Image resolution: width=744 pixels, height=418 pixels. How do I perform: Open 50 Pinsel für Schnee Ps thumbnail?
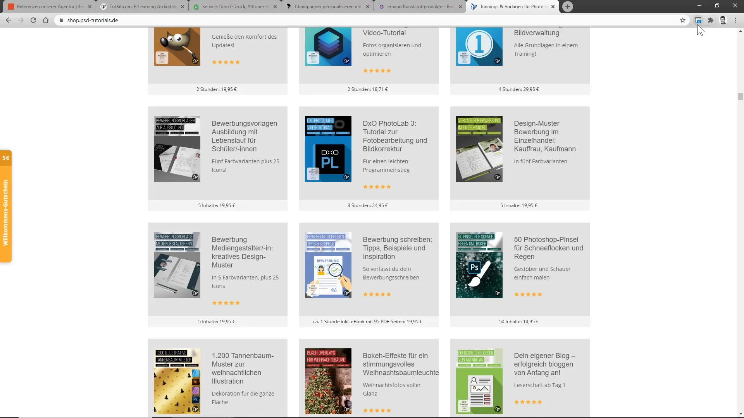tap(479, 265)
